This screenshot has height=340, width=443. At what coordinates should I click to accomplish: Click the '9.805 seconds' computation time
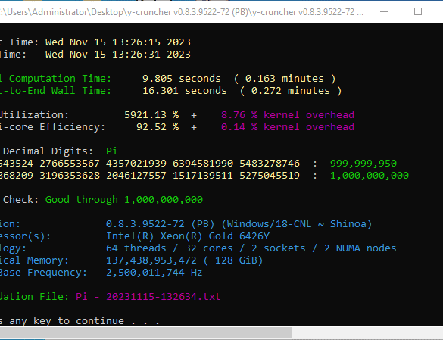182,78
